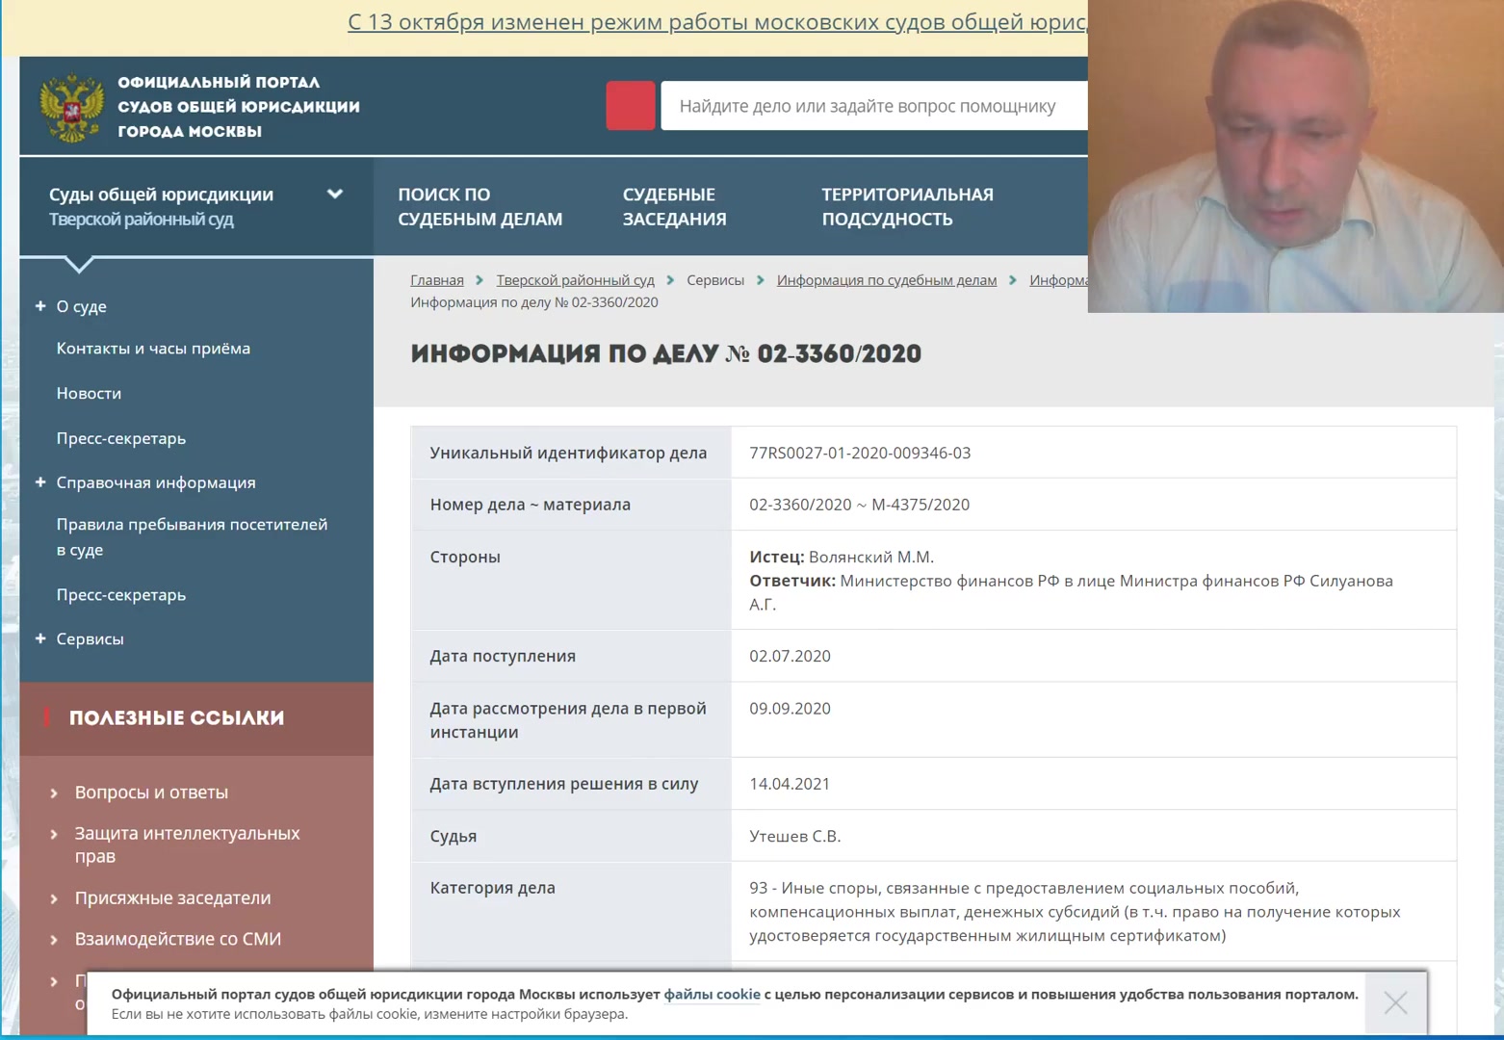Open 'Взаимодействие со СМИ' useful link
Viewport: 1504px width, 1040px height.
(178, 939)
